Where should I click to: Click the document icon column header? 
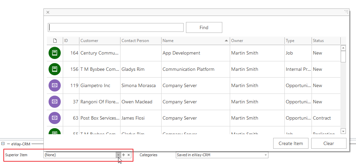(x=55, y=41)
